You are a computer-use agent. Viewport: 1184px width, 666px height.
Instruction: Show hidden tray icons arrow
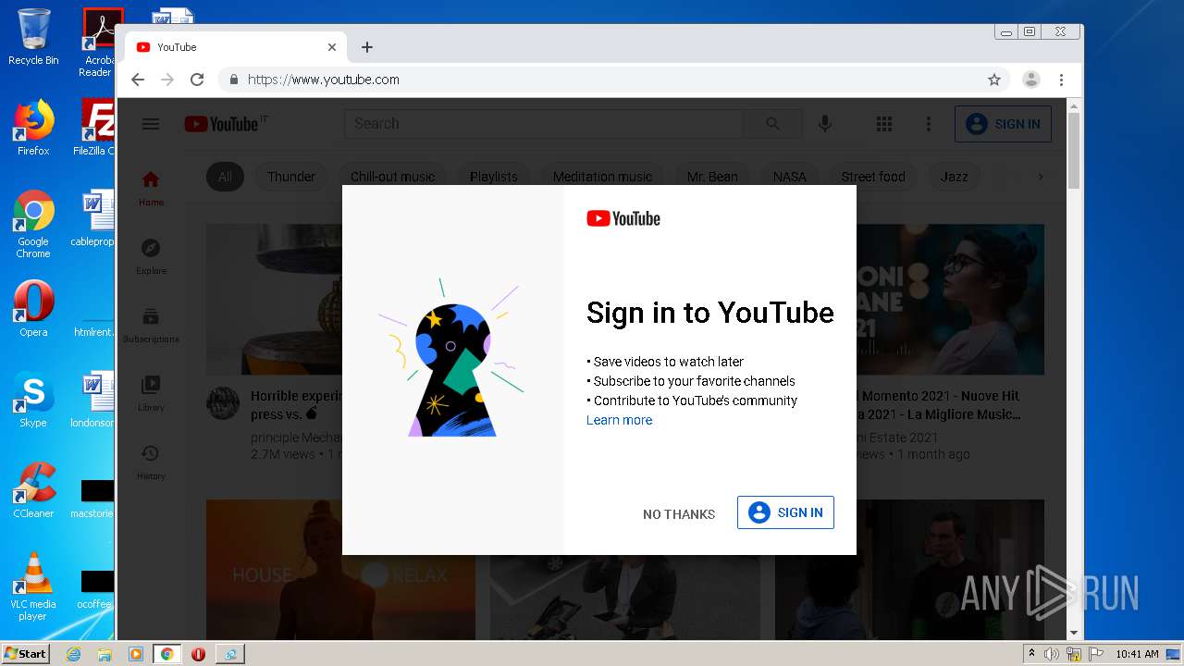coord(1031,654)
